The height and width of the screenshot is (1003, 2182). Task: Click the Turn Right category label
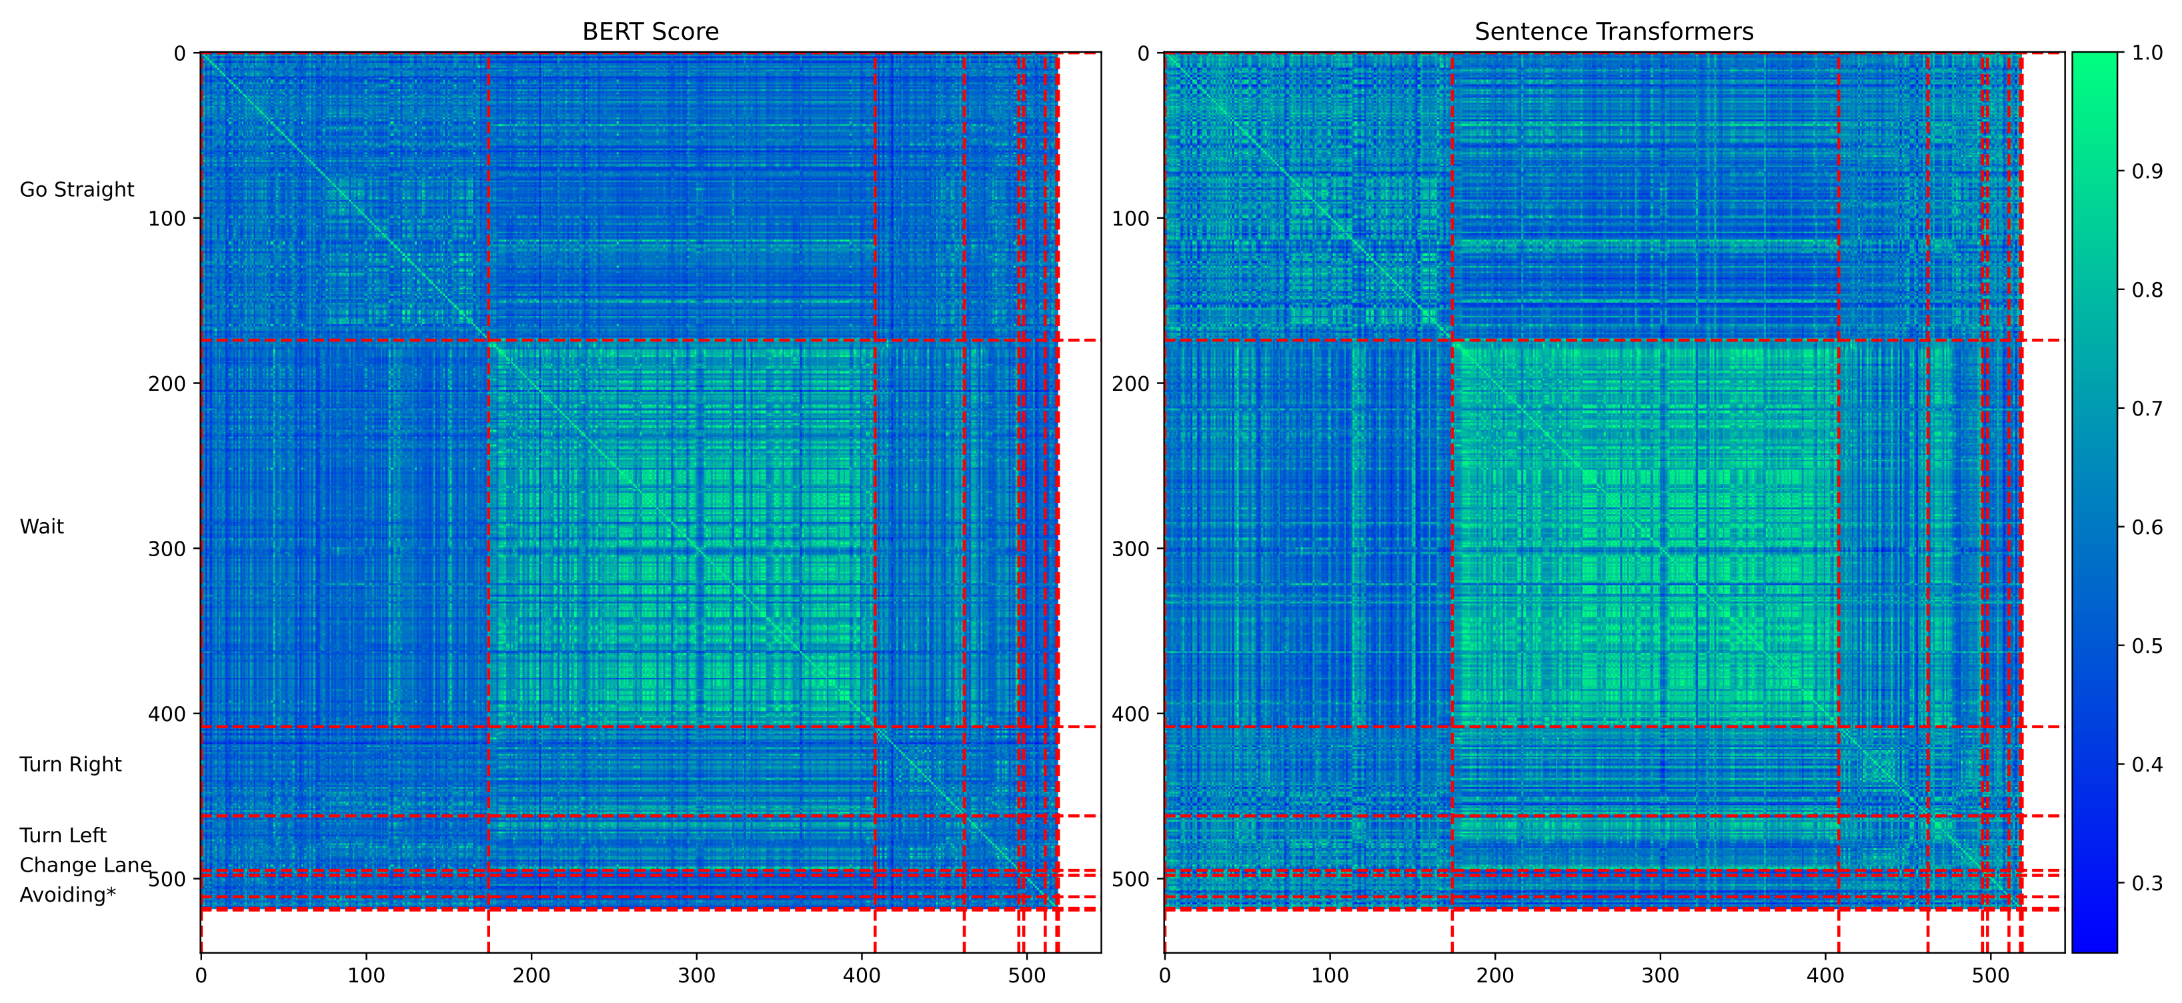click(70, 765)
